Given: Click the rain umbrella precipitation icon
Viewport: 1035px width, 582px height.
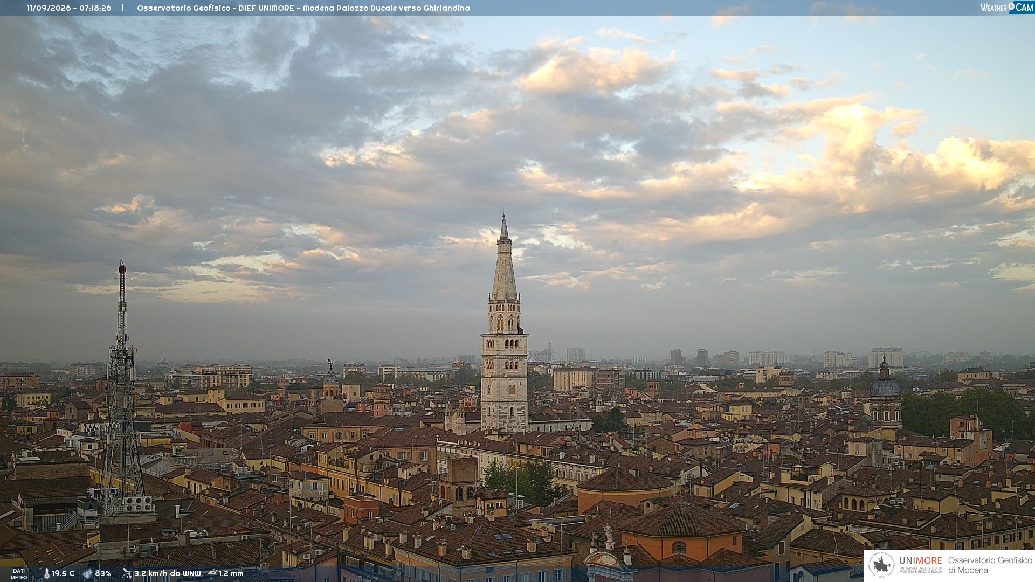Looking at the screenshot, I should pyautogui.click(x=212, y=573).
